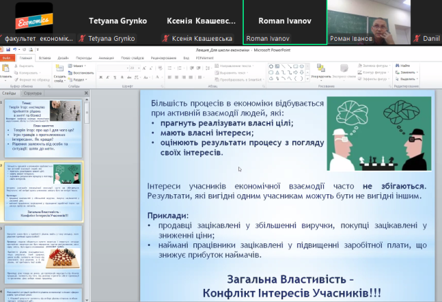Open the Экспресс-стили quick styles gallery

[x=344, y=71]
